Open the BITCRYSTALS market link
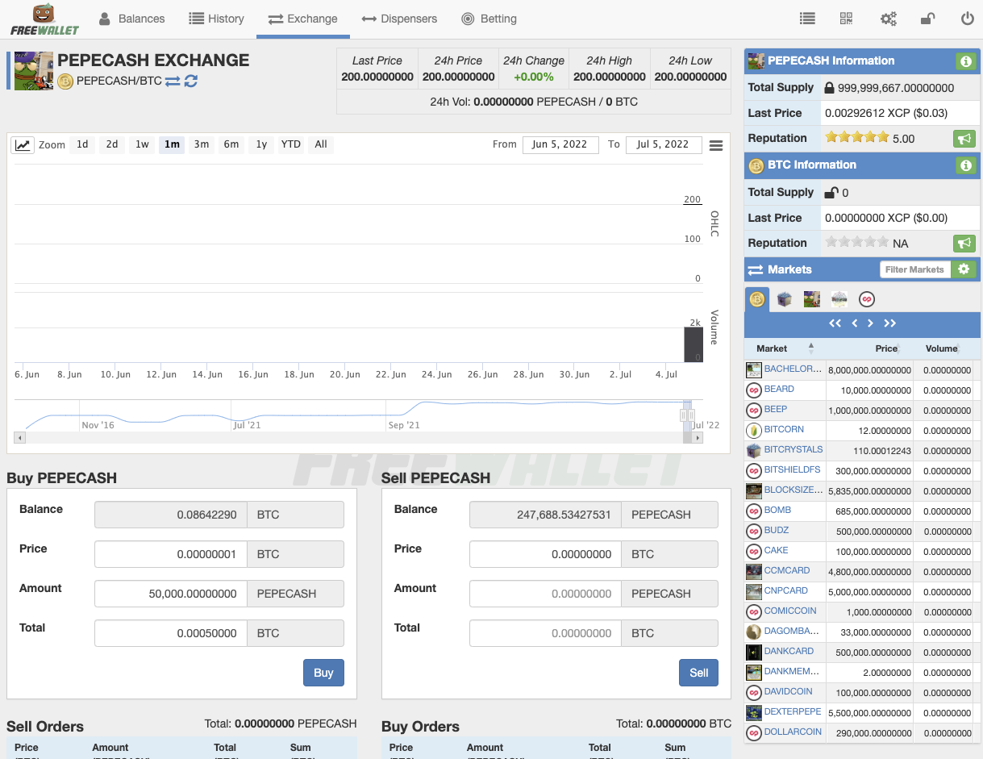The height and width of the screenshot is (759, 983). coord(793,449)
